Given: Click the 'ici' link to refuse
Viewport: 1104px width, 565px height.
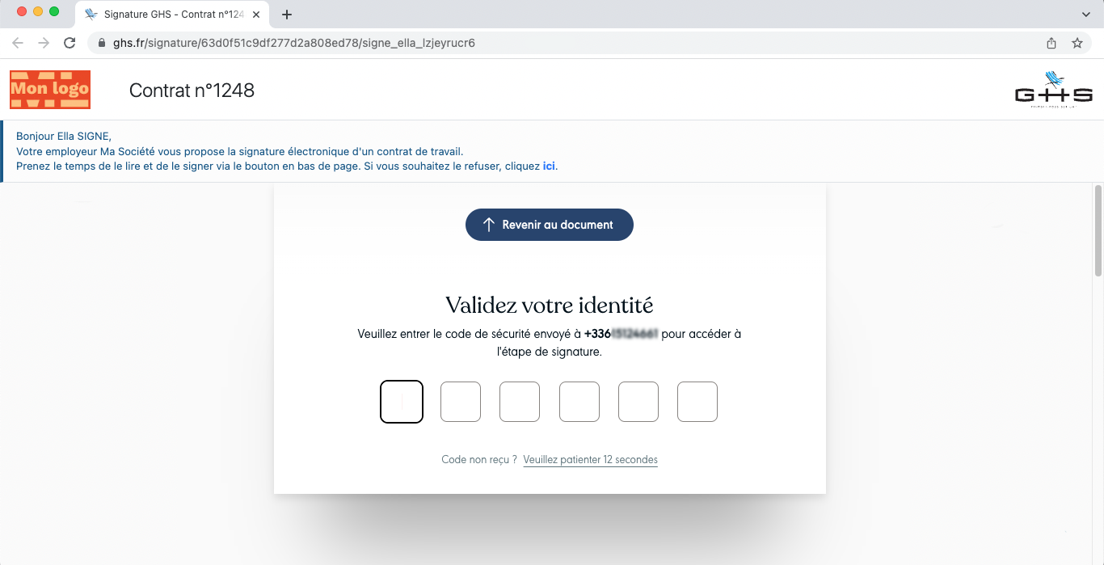Looking at the screenshot, I should coord(549,167).
